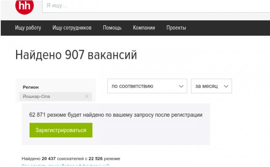
Task: Click the '20 437' applicants count
Action: (49, 159)
